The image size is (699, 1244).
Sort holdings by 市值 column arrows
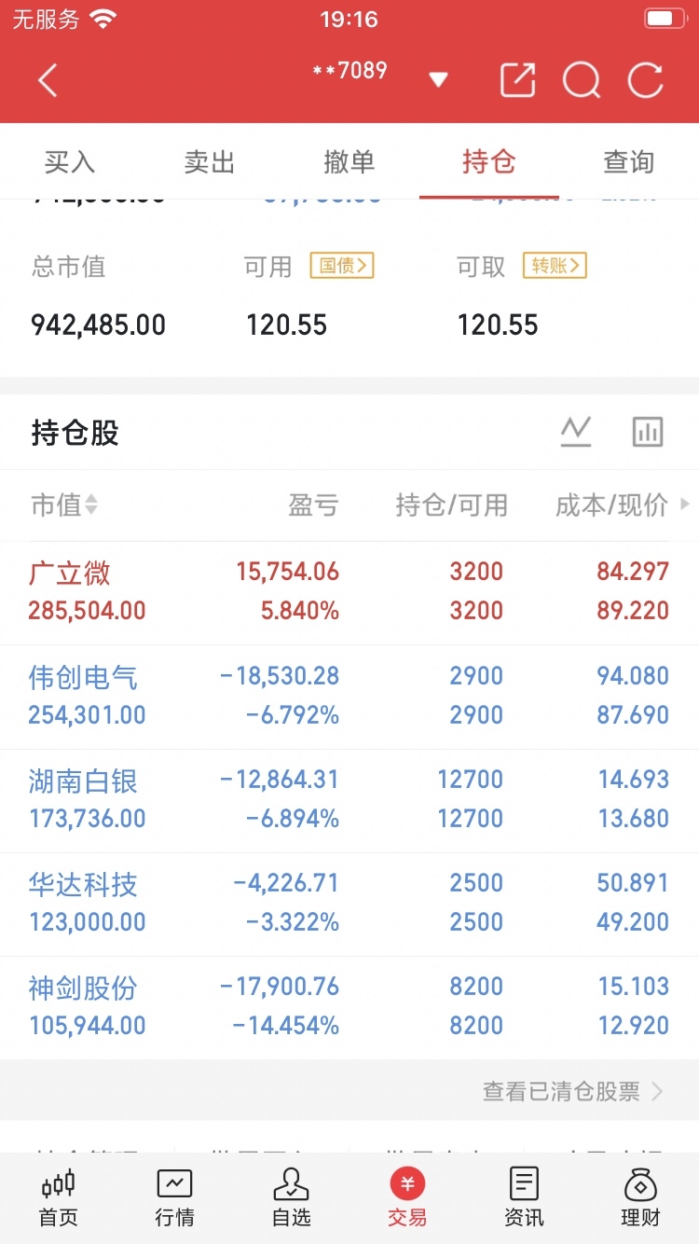pyautogui.click(x=91, y=505)
